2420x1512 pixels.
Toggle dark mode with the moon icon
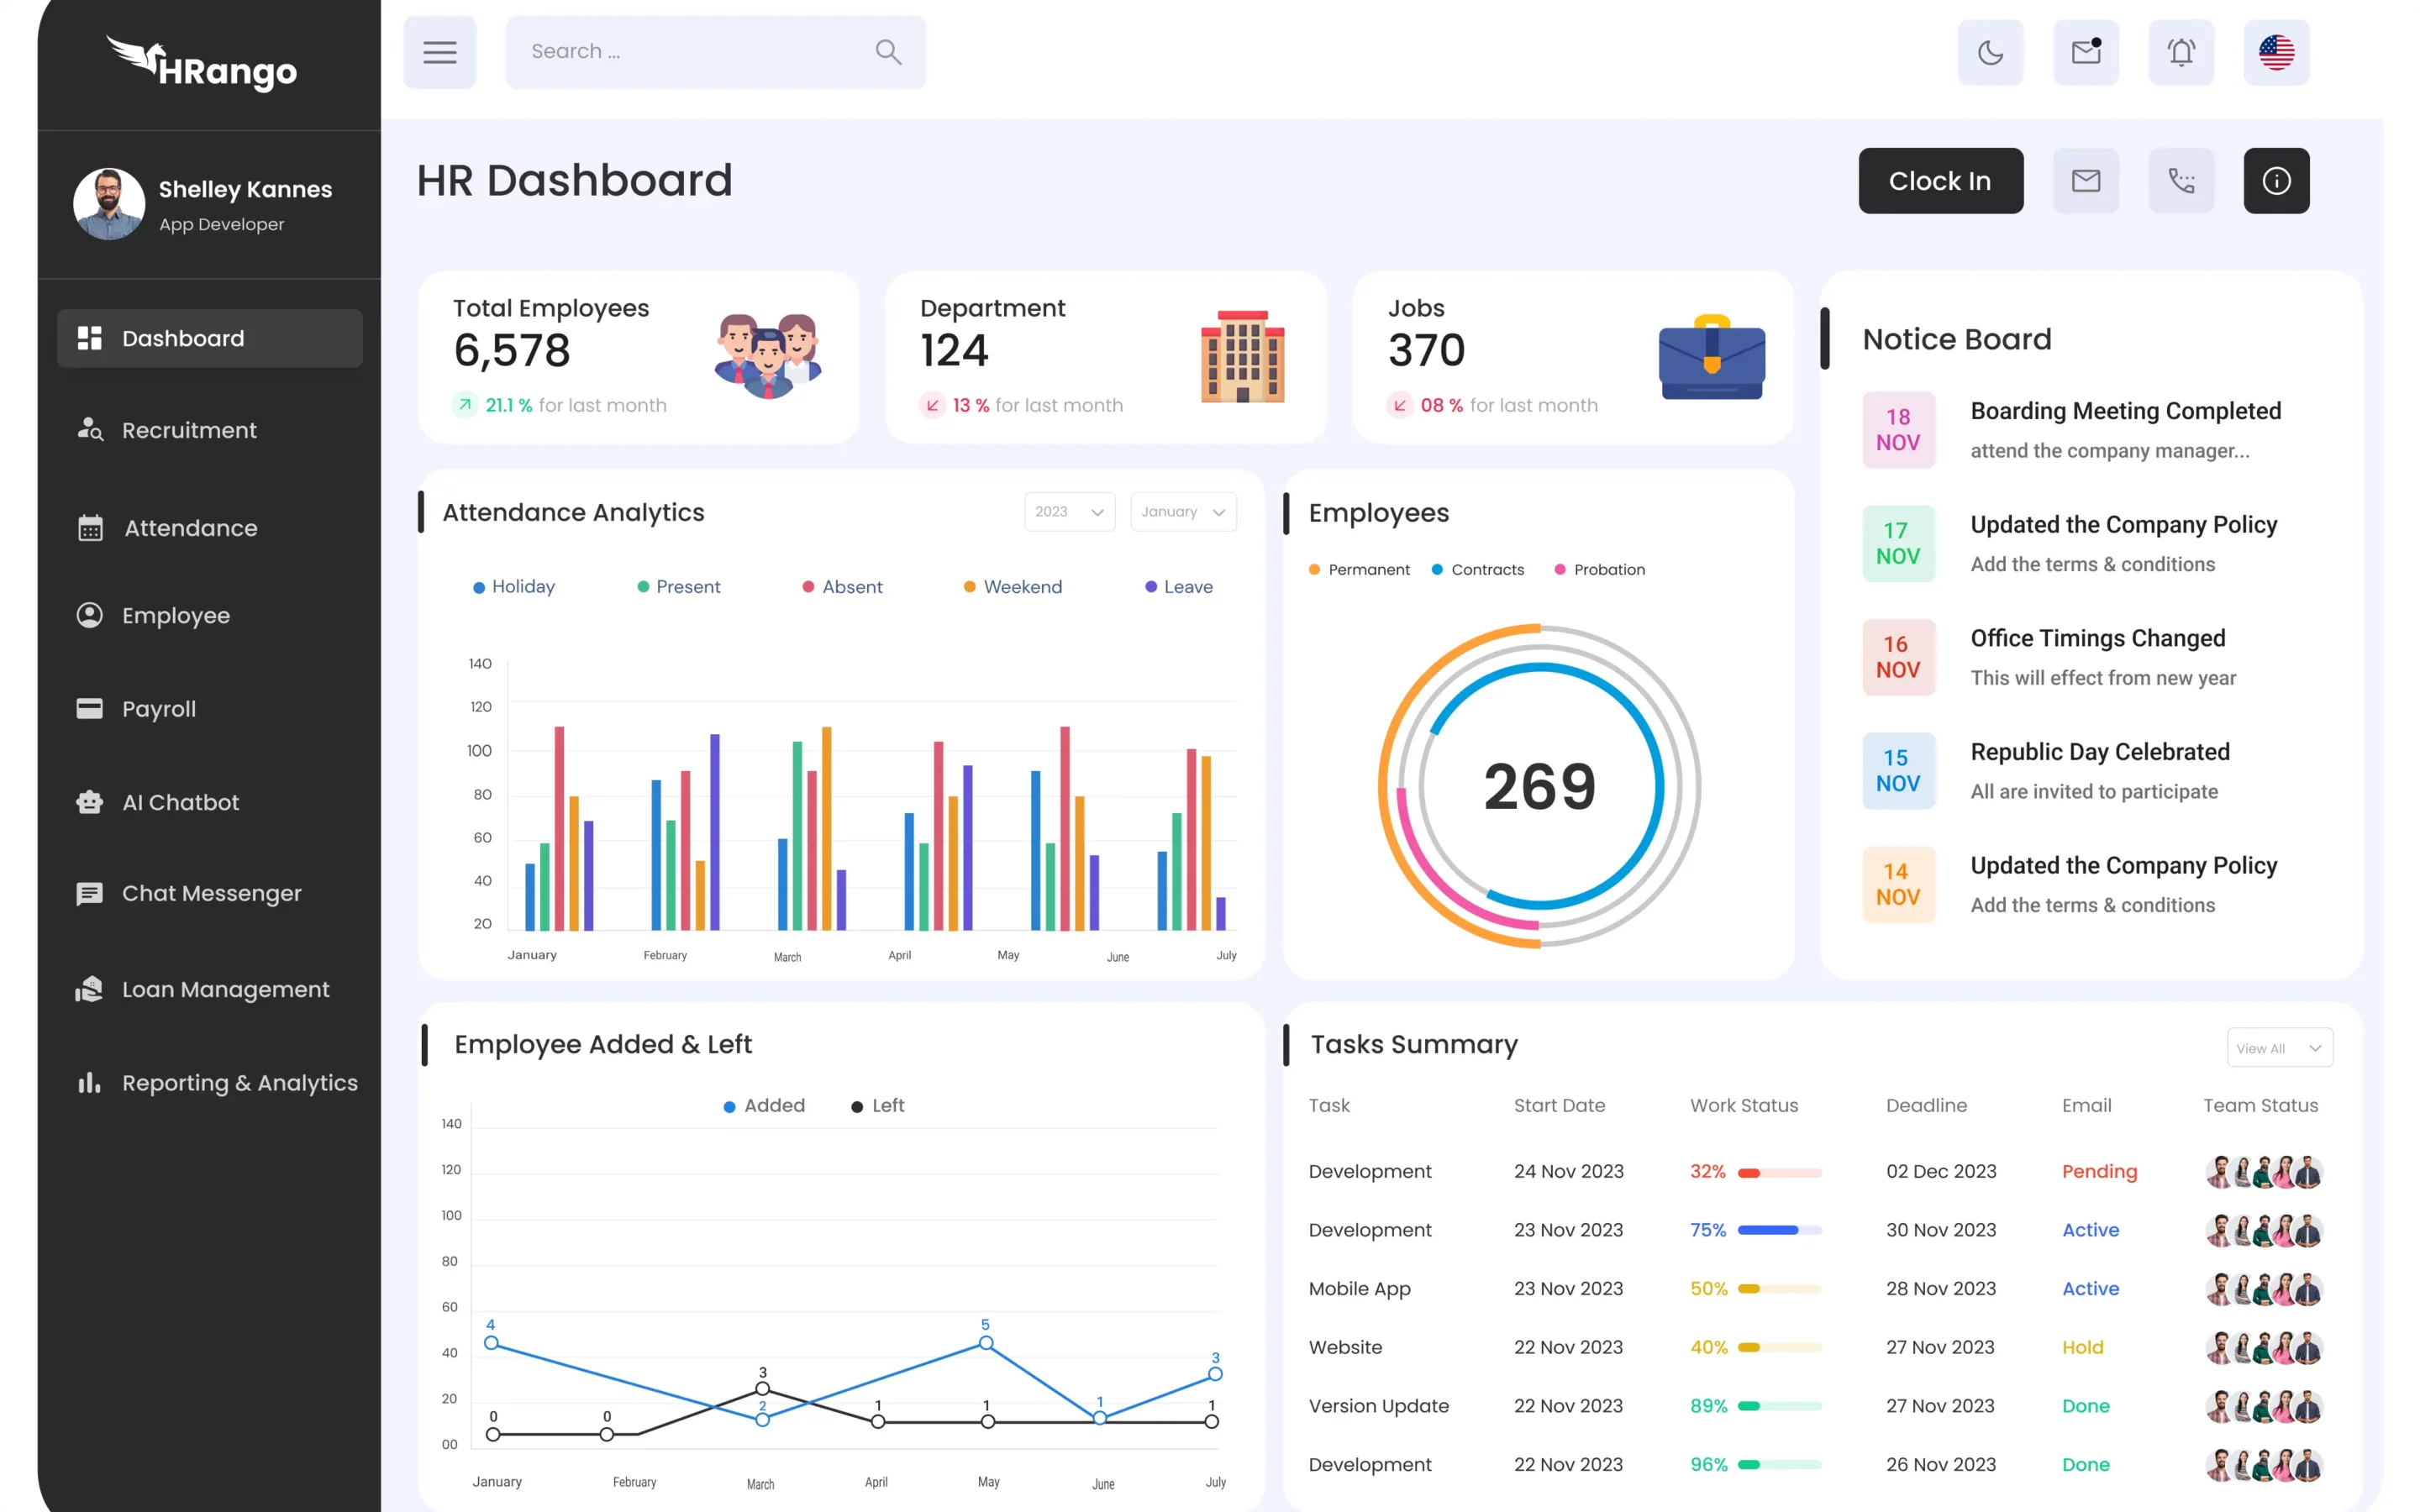click(x=1990, y=52)
